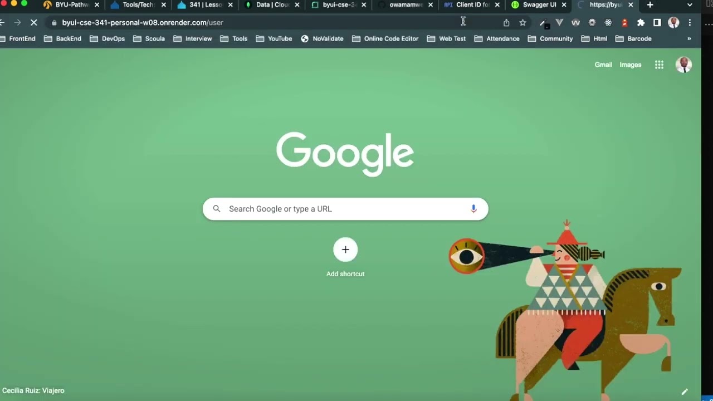713x401 pixels.
Task: Customize this page with pencil icon
Action: 685,392
